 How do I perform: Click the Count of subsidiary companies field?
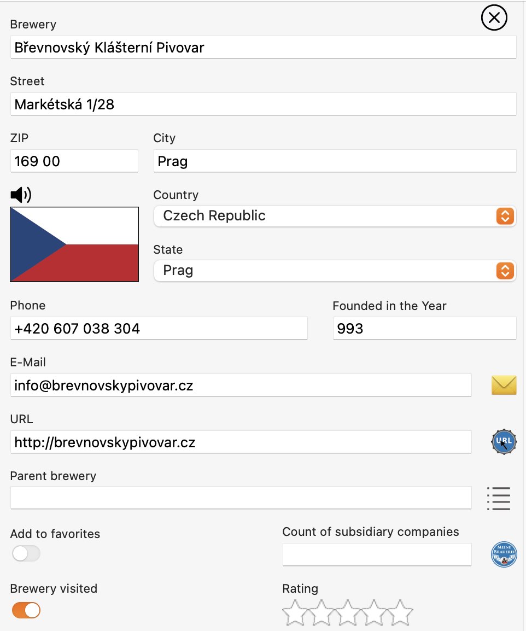[x=377, y=554]
